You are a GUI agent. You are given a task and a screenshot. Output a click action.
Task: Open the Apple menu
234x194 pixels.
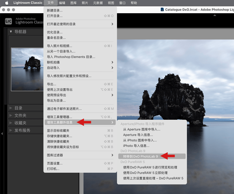[7, 3]
